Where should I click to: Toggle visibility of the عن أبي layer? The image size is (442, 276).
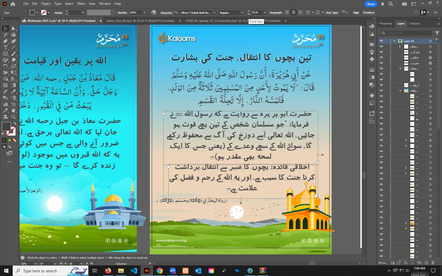point(381,52)
